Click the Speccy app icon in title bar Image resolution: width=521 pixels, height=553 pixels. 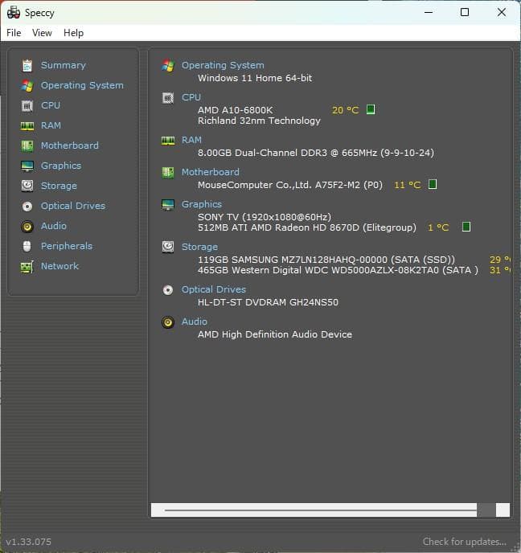click(14, 13)
